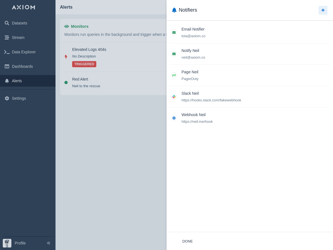Collapse the sidebar with the double chevron

pos(49,243)
